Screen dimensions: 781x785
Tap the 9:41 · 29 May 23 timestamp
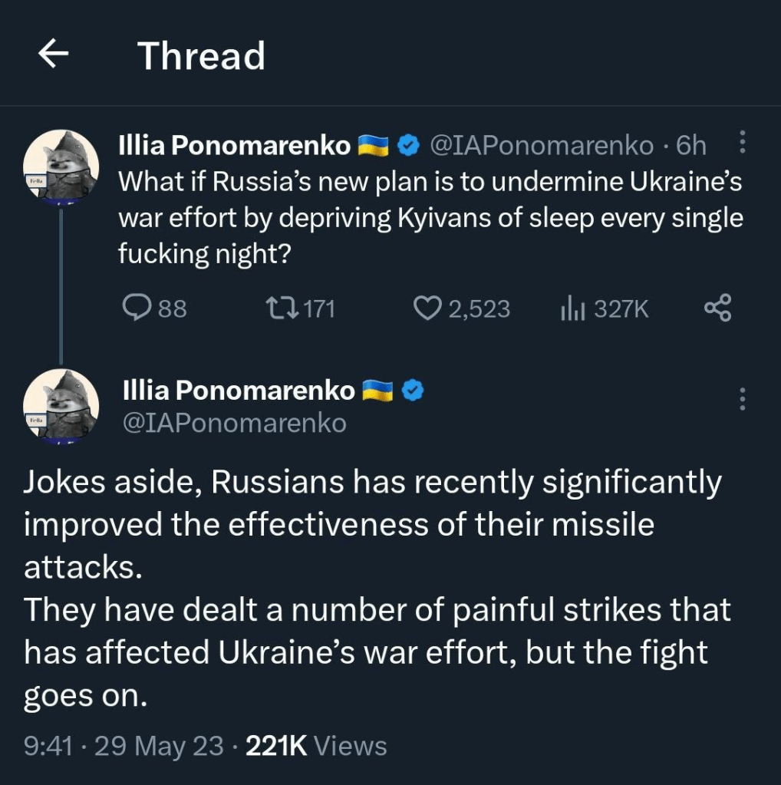point(124,745)
